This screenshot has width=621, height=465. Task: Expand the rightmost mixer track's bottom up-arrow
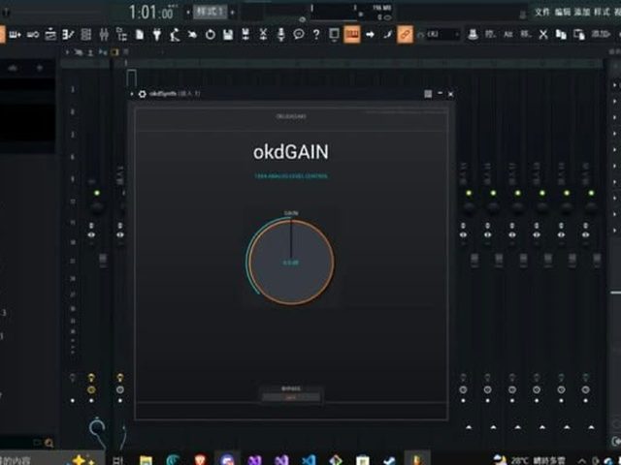point(591,427)
